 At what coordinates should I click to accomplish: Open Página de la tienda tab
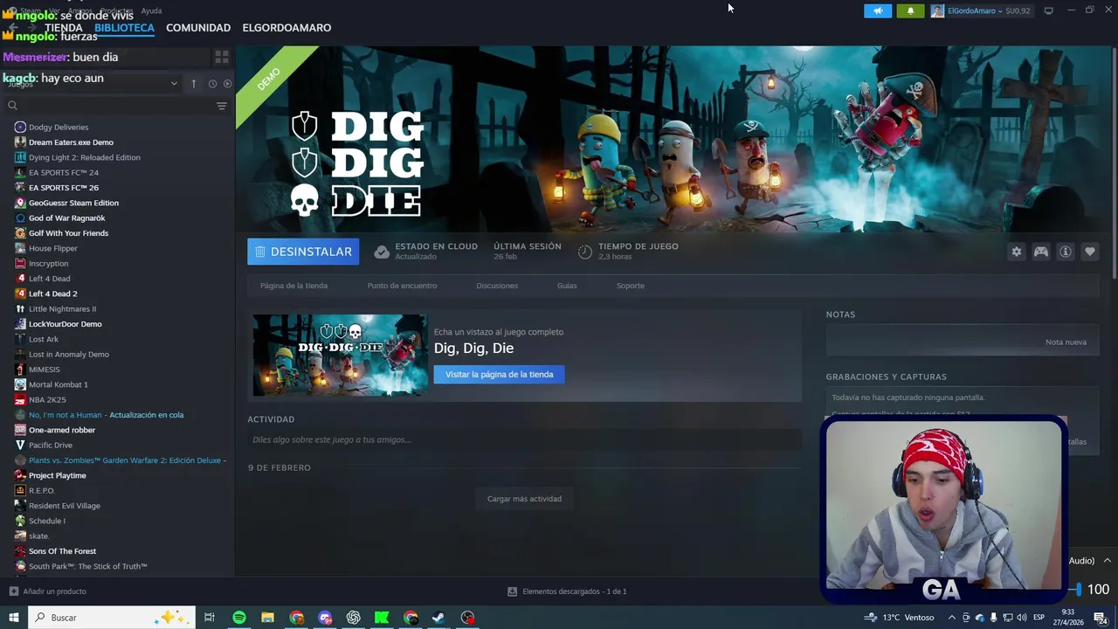tap(293, 286)
